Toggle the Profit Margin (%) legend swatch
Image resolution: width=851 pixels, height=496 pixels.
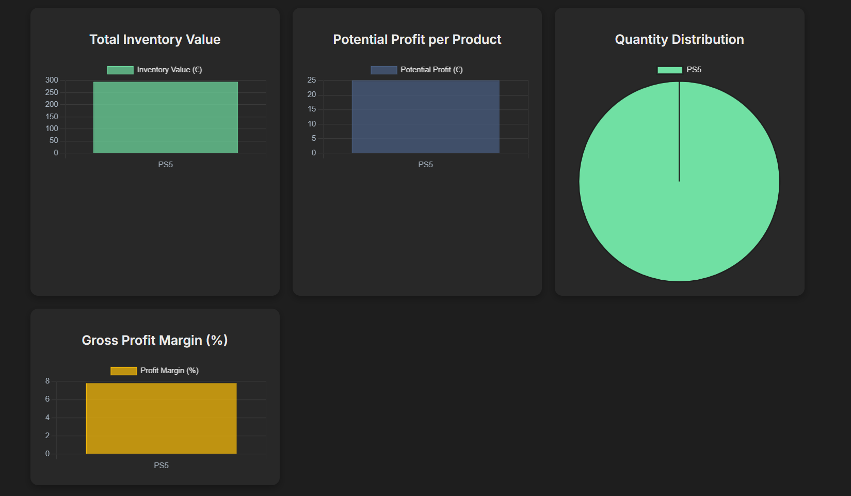pyautogui.click(x=124, y=371)
